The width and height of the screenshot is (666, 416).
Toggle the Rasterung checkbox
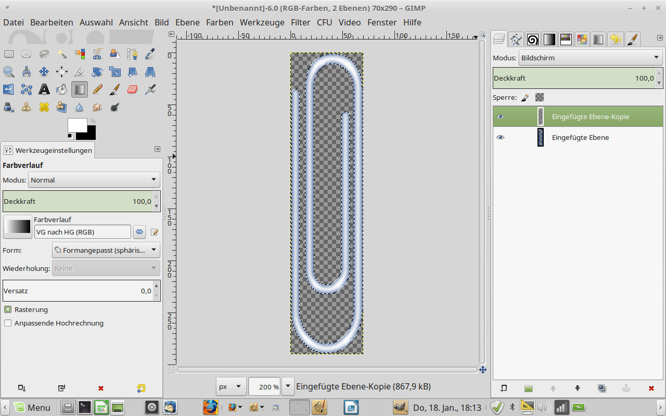(x=8, y=309)
